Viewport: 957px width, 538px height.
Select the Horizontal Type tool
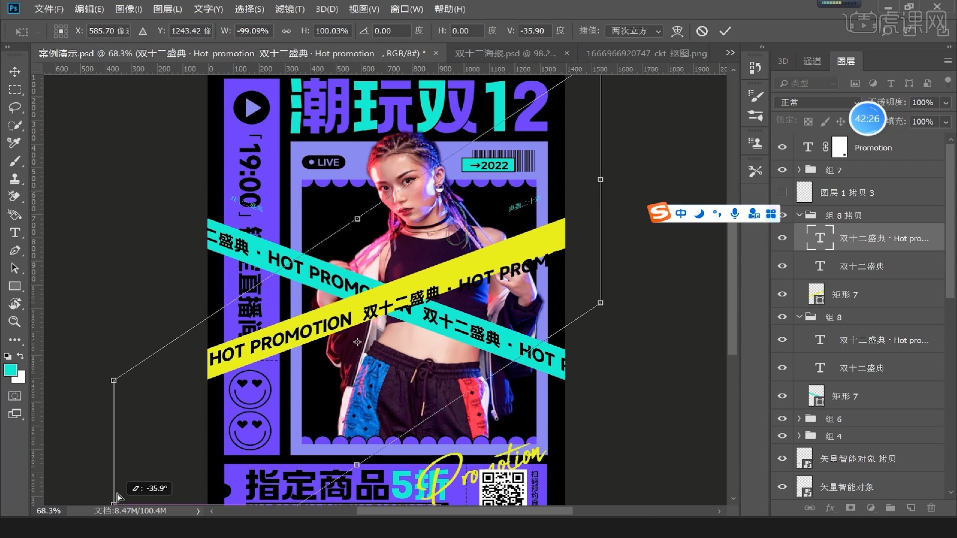tap(14, 232)
